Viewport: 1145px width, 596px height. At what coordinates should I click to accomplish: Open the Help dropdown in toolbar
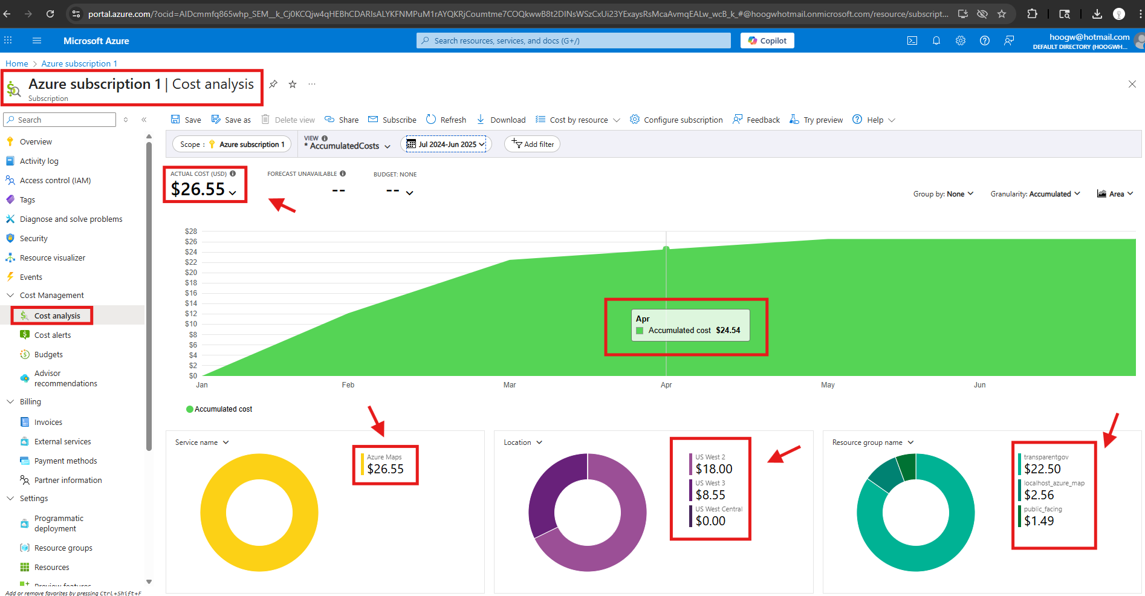pos(874,120)
